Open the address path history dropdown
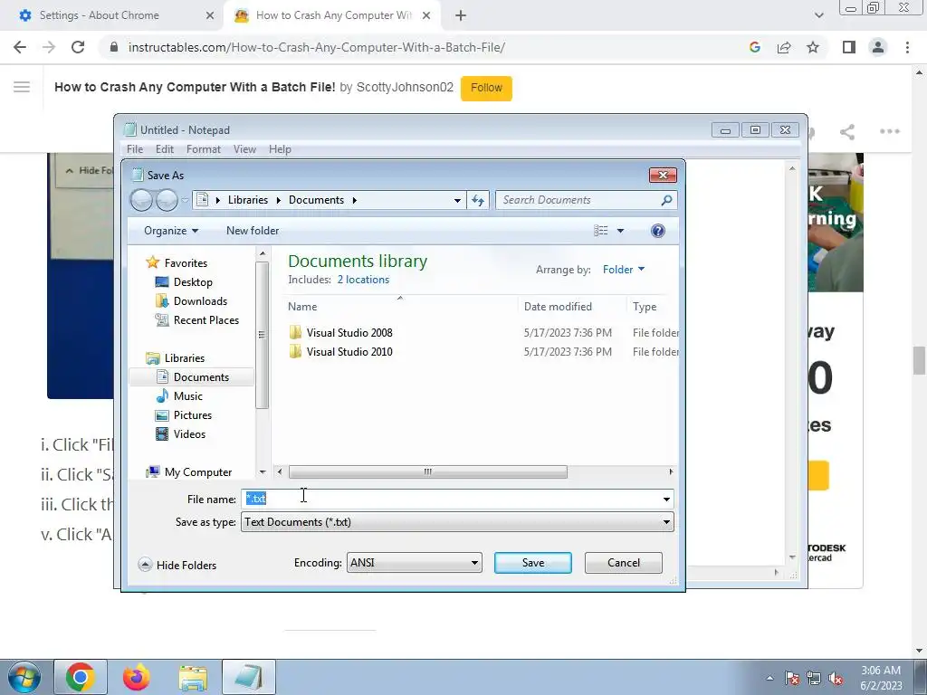Viewport: 927px width, 695px height. (457, 200)
